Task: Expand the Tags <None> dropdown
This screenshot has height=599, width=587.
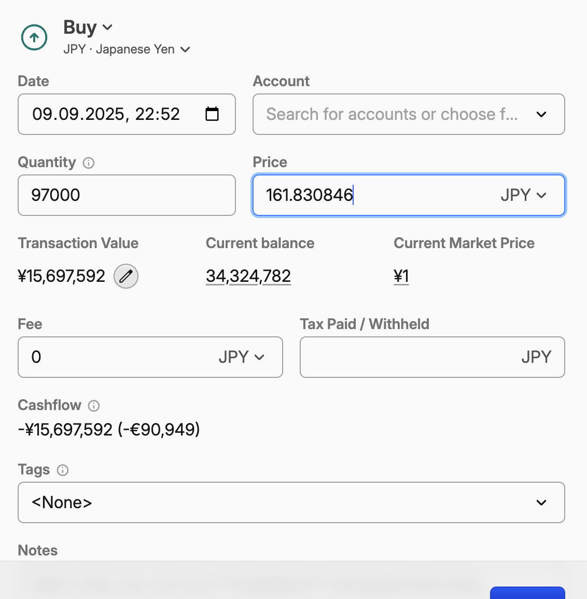Action: pos(291,502)
